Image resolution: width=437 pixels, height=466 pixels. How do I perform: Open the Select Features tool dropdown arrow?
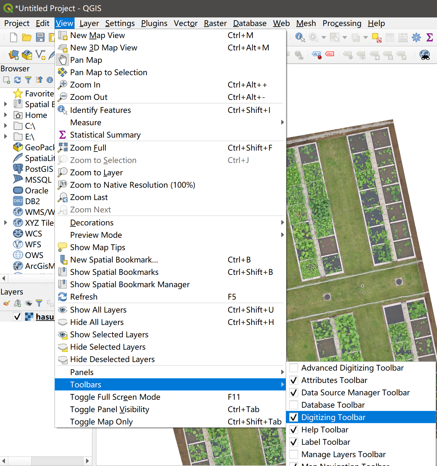(x=345, y=37)
